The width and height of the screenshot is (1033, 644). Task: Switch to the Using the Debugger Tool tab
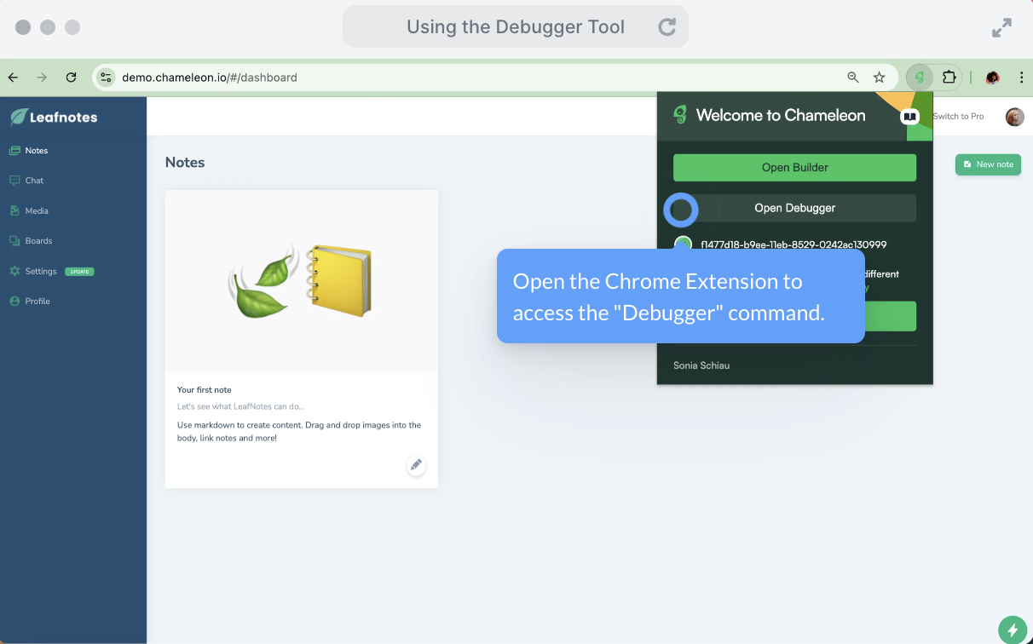coord(515,26)
